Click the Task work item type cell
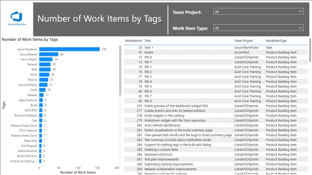 tap(269, 48)
